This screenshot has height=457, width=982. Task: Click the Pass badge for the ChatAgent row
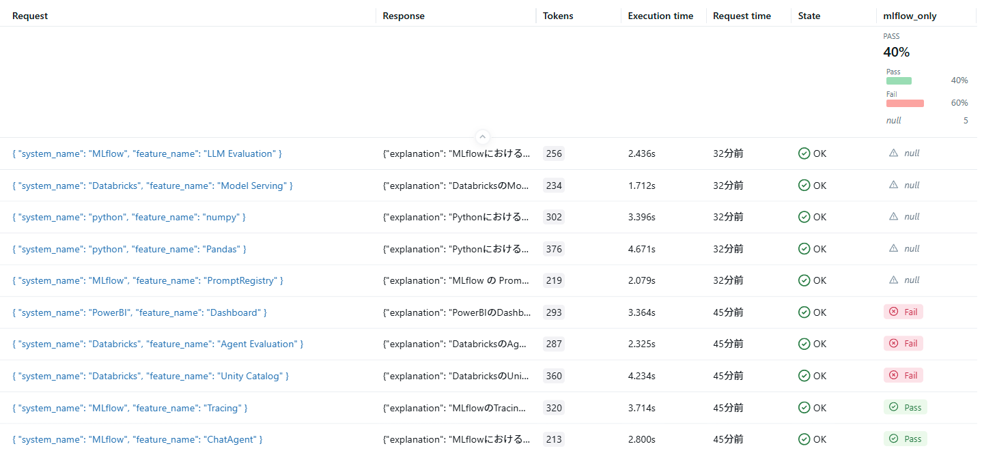(x=906, y=439)
